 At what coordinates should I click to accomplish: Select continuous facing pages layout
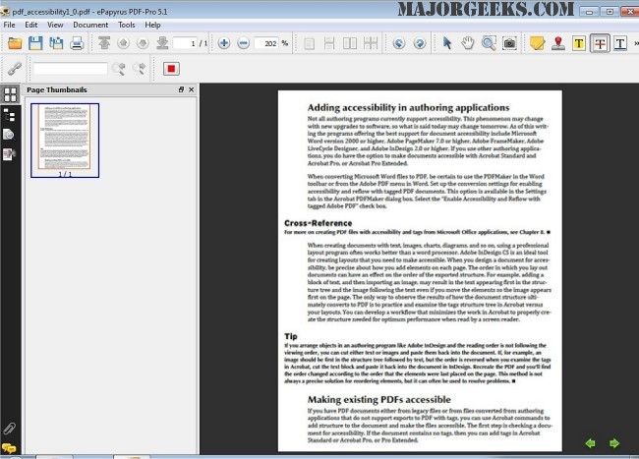[371, 43]
